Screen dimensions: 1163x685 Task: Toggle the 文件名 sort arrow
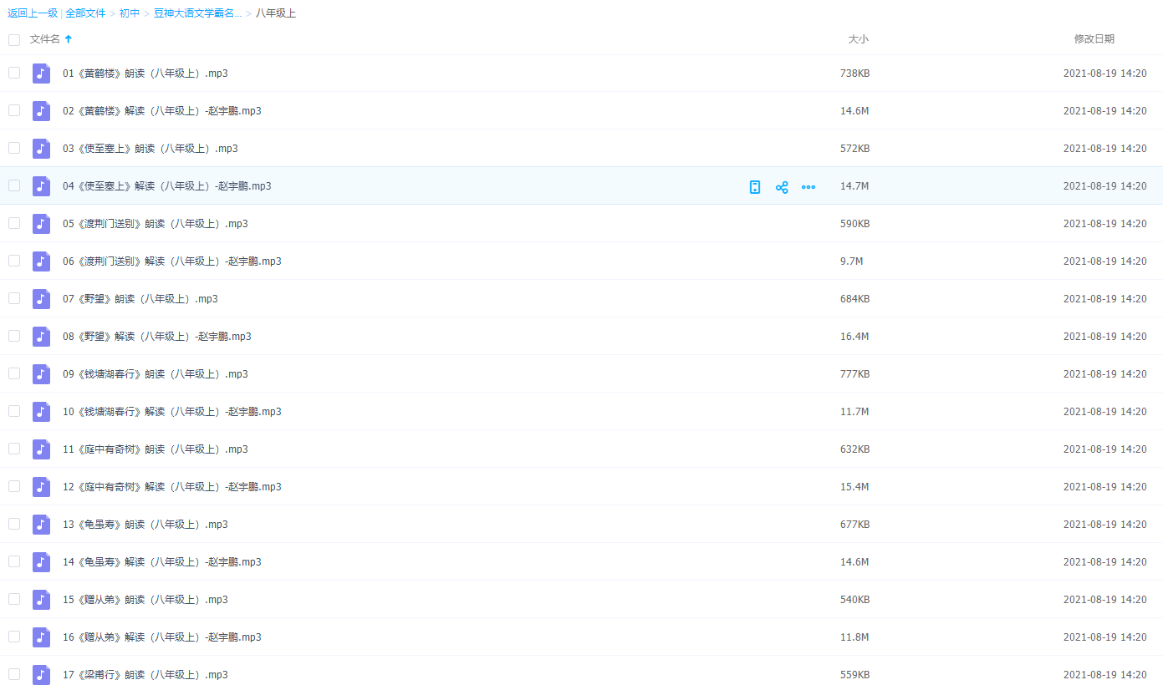[x=69, y=39]
